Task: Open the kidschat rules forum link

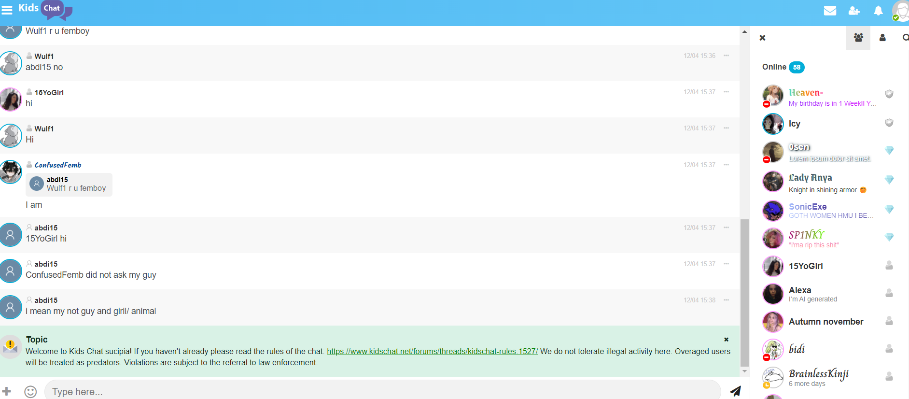Action: [x=432, y=351]
